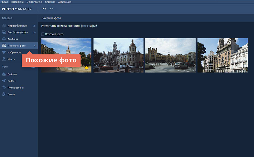This screenshot has height=157, width=254.
Task: Select the Хобби tag
Action: (x=12, y=81)
